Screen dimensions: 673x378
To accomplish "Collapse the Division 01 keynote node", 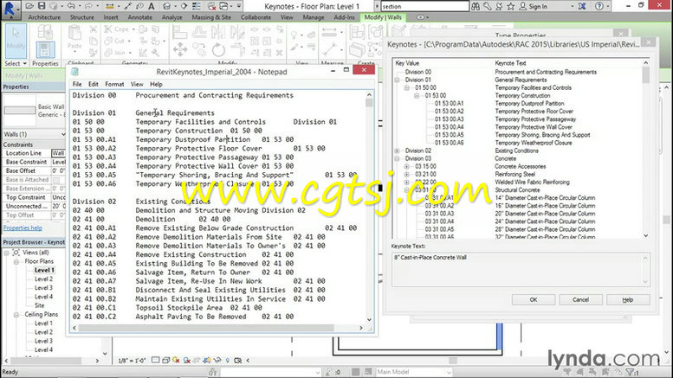I will coord(397,80).
